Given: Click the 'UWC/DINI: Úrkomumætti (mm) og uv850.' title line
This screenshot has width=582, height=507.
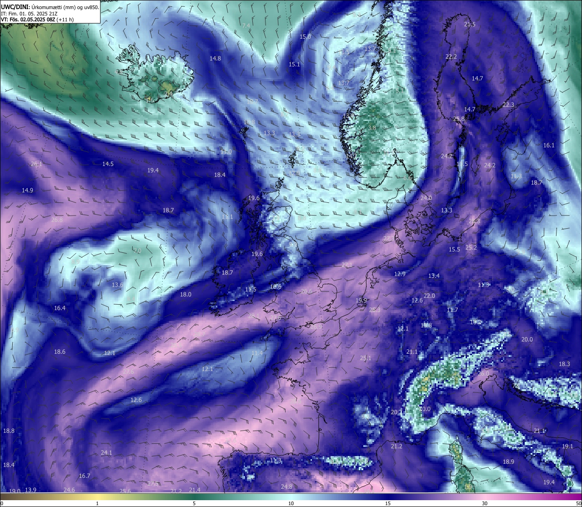Looking at the screenshot, I should tap(50, 7).
